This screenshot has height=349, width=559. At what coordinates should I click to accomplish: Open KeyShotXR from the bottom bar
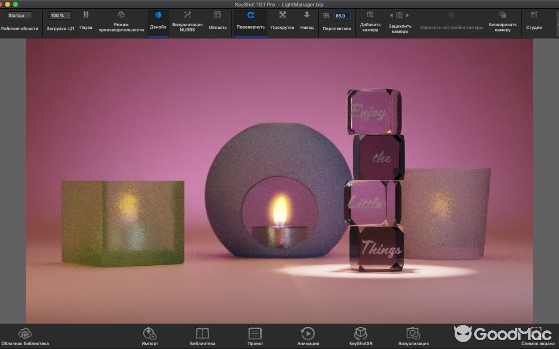[x=360, y=335]
